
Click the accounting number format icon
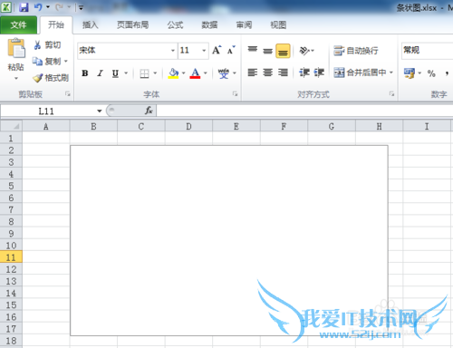pos(410,73)
